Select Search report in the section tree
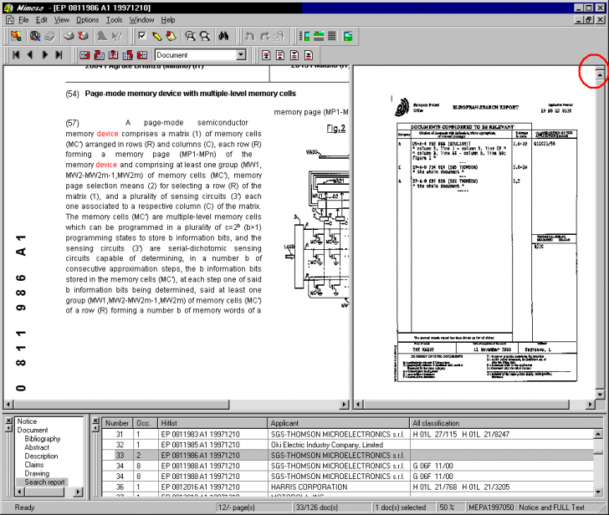Image resolution: width=609 pixels, height=515 pixels. 44,482
